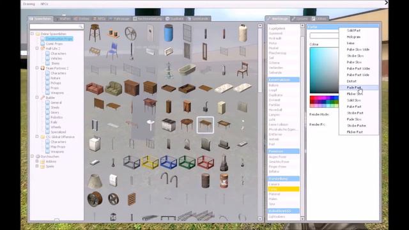Collapse the Deine Spawnlisten tree node

click(33, 34)
